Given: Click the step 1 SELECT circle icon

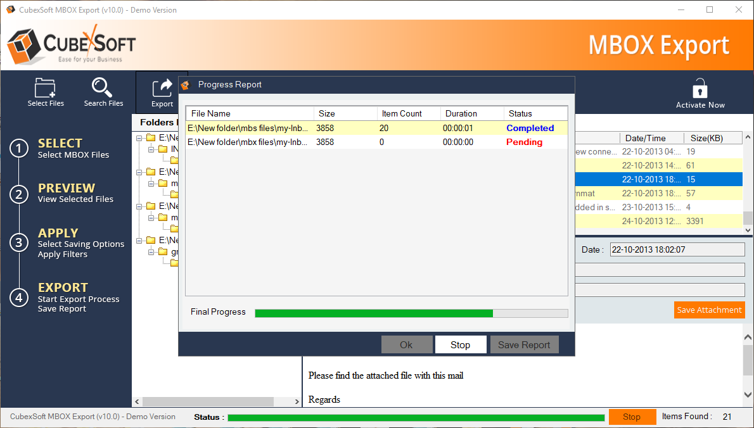Looking at the screenshot, I should (x=19, y=149).
